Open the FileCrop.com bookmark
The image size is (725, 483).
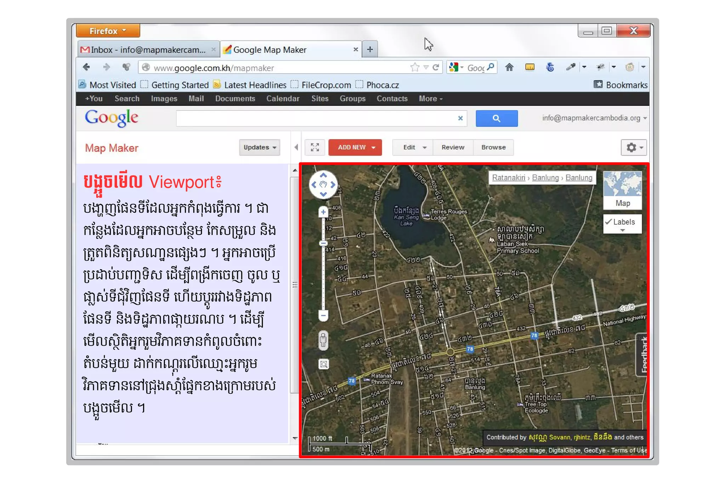coord(321,85)
